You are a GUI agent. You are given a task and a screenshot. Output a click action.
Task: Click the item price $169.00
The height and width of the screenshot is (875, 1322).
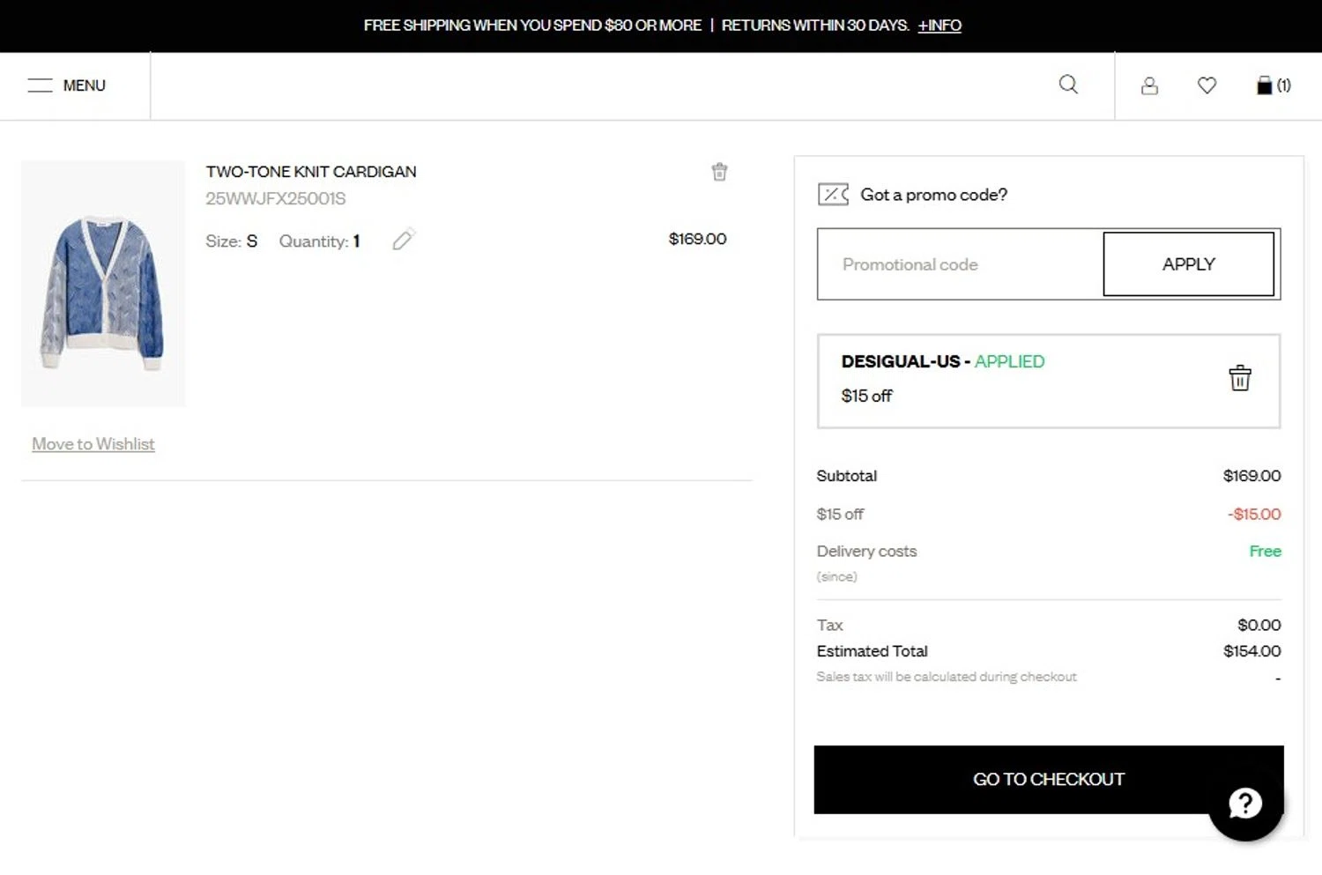697,239
